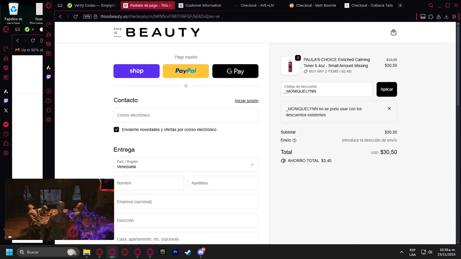Focus the Dirección field
Viewport: 461px width, 259px height.
tap(186, 221)
